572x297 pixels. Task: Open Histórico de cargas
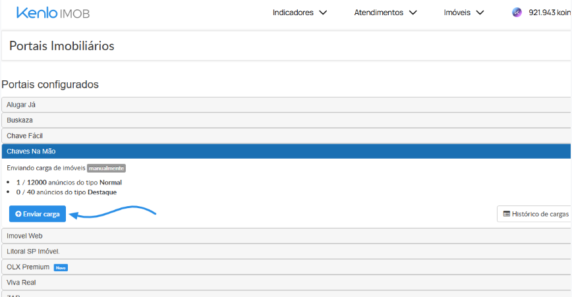tap(534, 214)
